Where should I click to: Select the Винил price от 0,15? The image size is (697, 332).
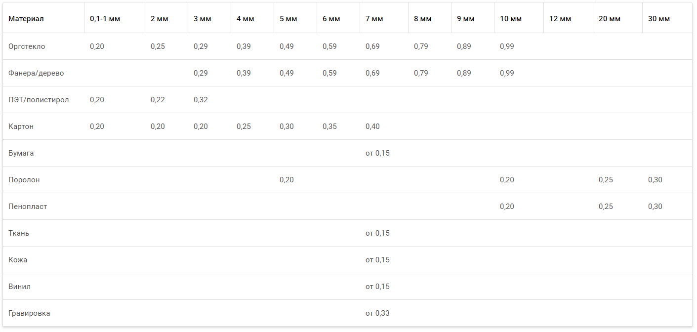pyautogui.click(x=377, y=287)
